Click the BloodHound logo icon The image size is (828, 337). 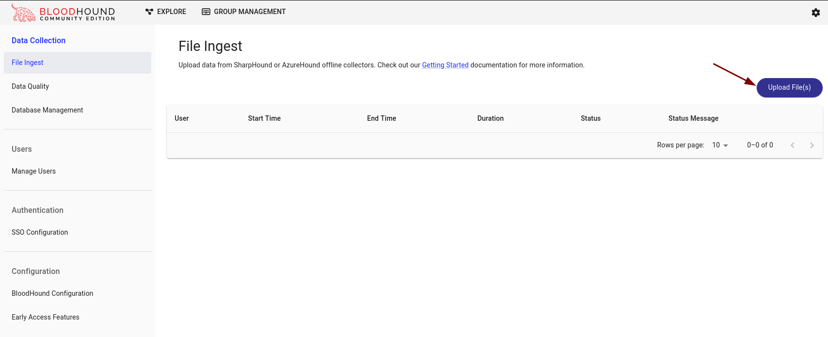pos(23,13)
